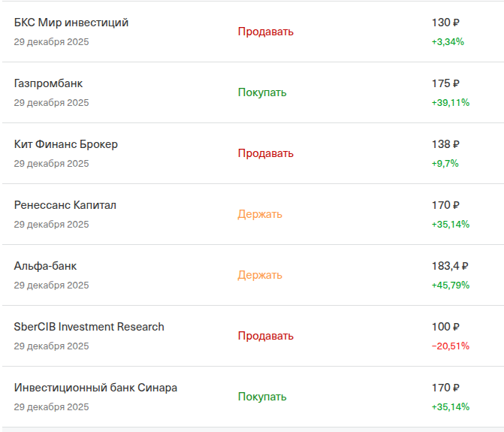Select the date under Газпромбанк
This screenshot has height=432, width=504.
coord(51,103)
